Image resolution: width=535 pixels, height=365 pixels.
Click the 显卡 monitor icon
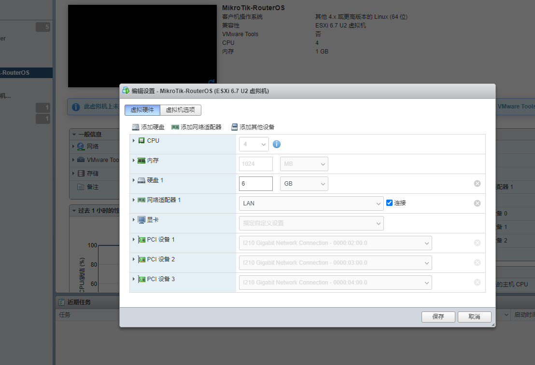(141, 220)
